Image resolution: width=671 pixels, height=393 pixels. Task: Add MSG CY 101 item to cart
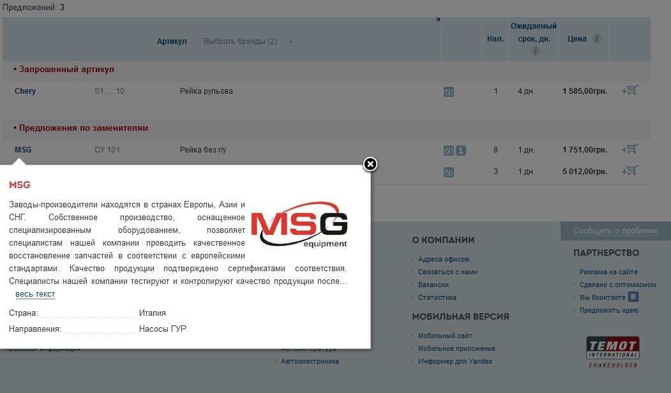tap(630, 149)
